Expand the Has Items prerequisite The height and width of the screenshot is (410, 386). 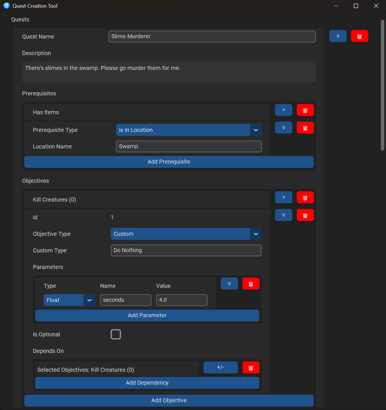(283, 110)
